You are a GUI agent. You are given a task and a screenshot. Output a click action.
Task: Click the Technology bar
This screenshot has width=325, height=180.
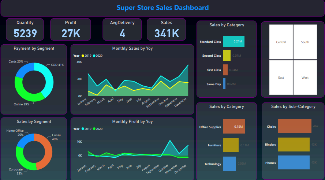click(x=229, y=164)
